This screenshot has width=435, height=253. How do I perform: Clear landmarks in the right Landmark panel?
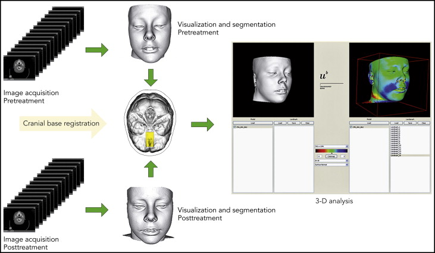click(422, 122)
